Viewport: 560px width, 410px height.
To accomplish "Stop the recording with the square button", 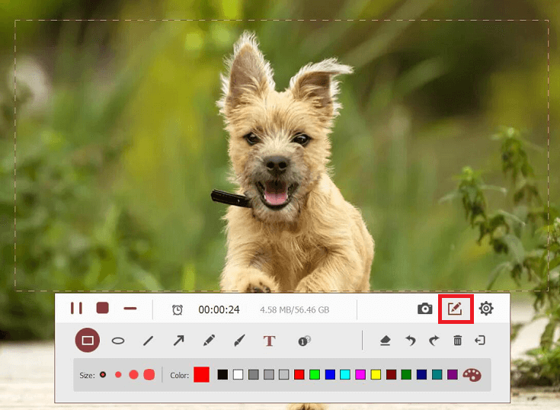I will click(x=103, y=308).
